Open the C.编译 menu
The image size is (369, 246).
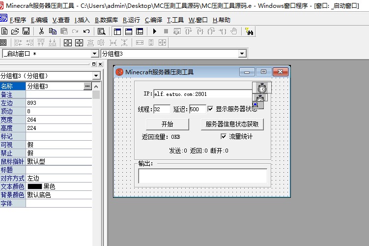tap(153, 20)
